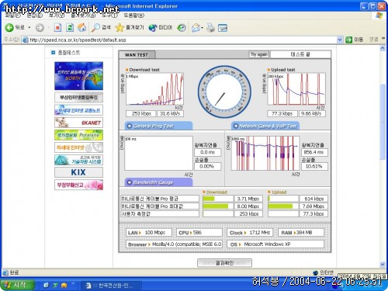Select the WAN TEST tab
The width and height of the screenshot is (388, 291).
point(137,54)
